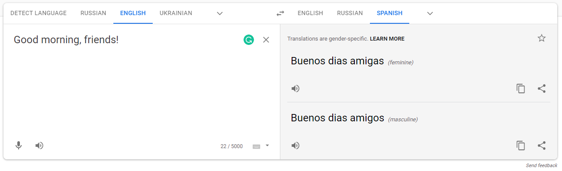This screenshot has height=171, width=562.
Task: Select English as source language
Action: 133,13
